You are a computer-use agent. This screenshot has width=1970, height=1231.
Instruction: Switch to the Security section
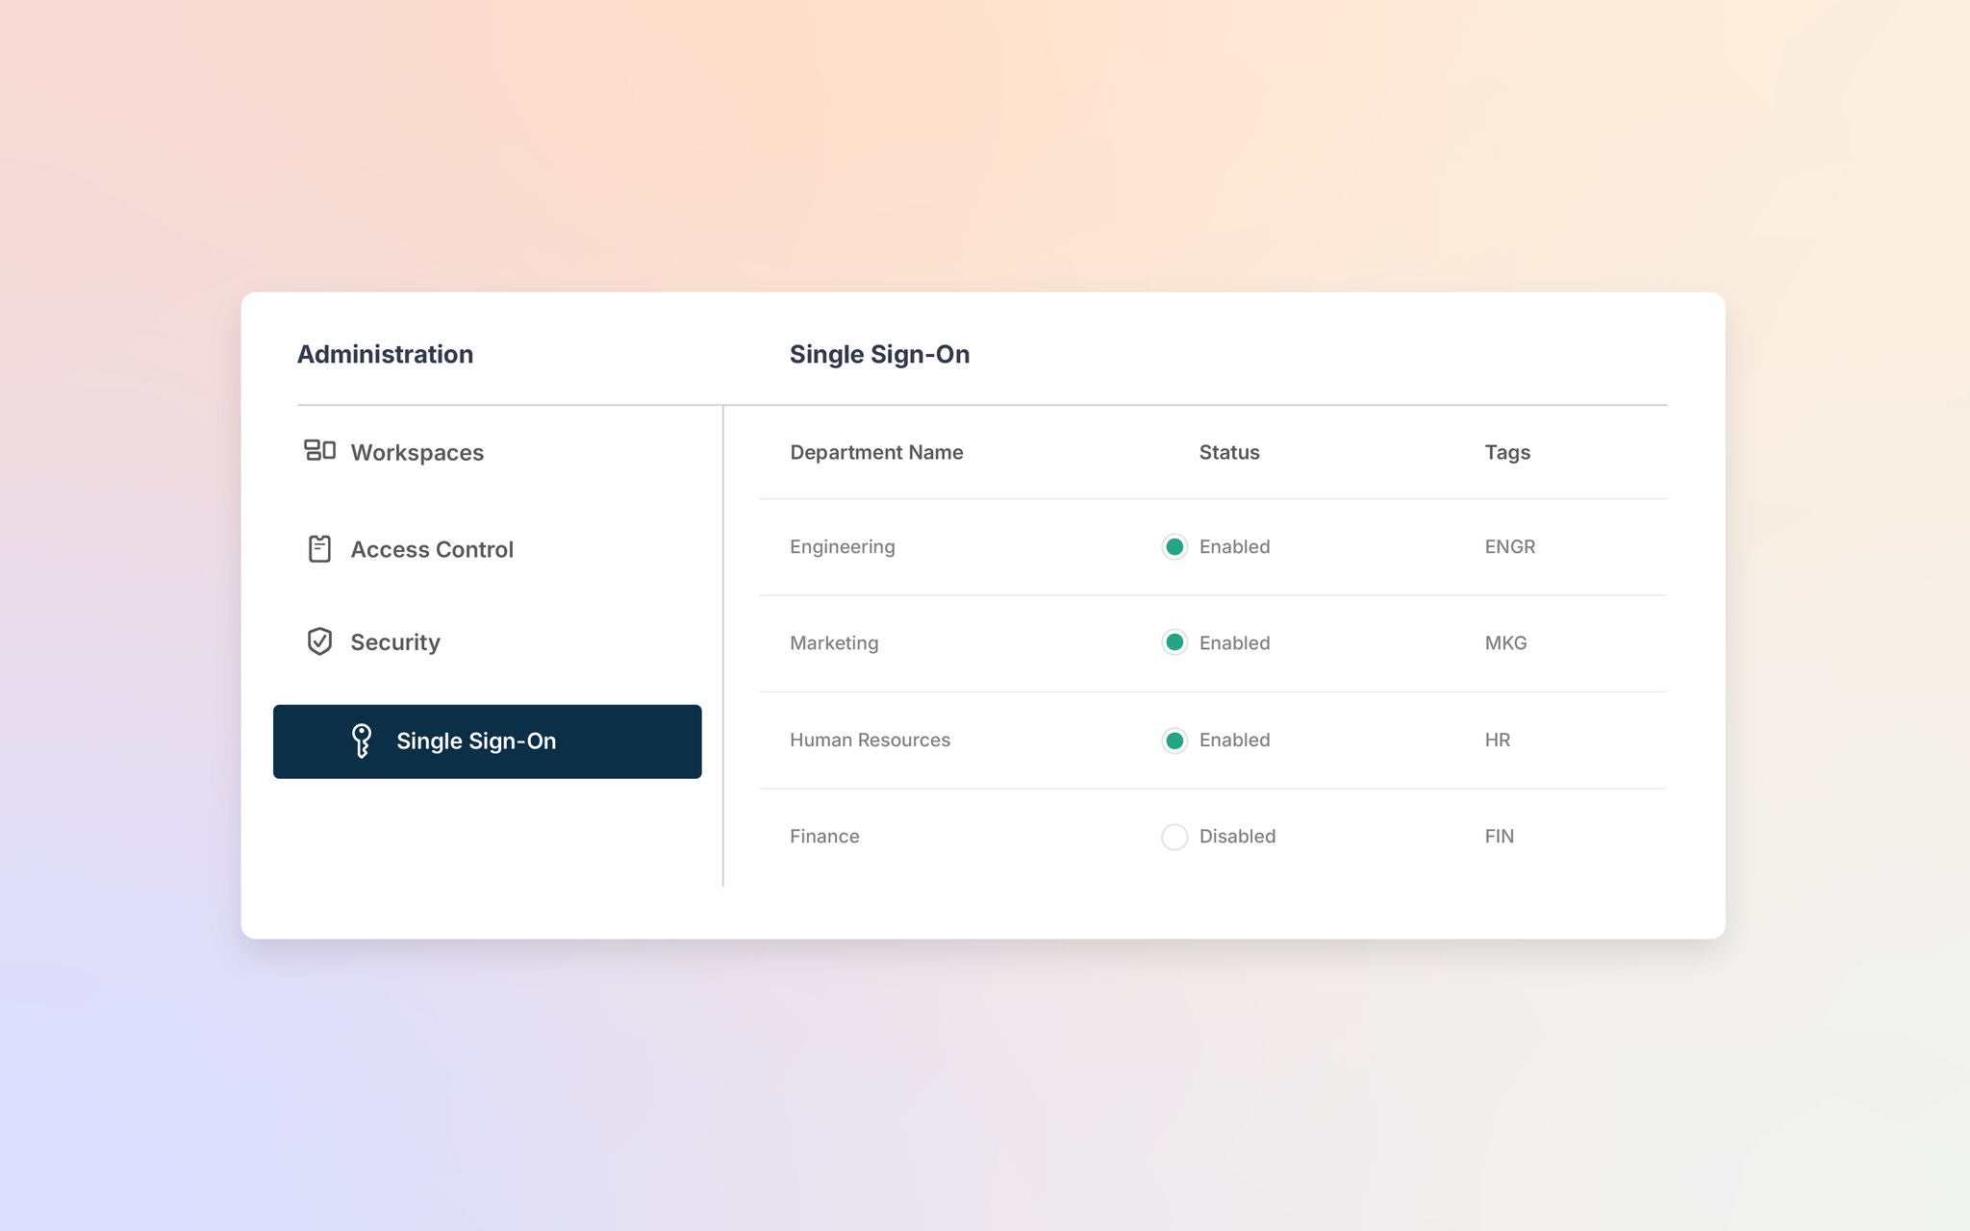click(395, 641)
